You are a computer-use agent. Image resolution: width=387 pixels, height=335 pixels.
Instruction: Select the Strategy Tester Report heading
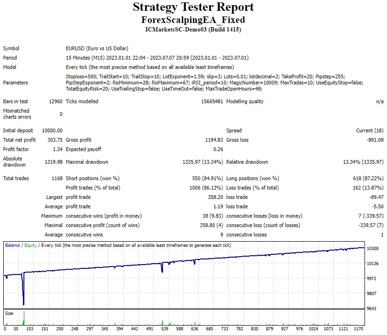[193, 8]
